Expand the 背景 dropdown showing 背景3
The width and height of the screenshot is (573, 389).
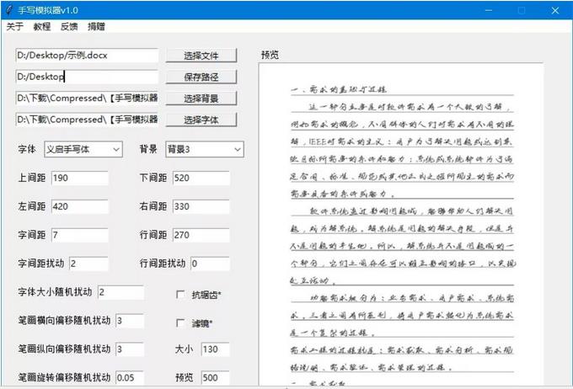coord(204,149)
